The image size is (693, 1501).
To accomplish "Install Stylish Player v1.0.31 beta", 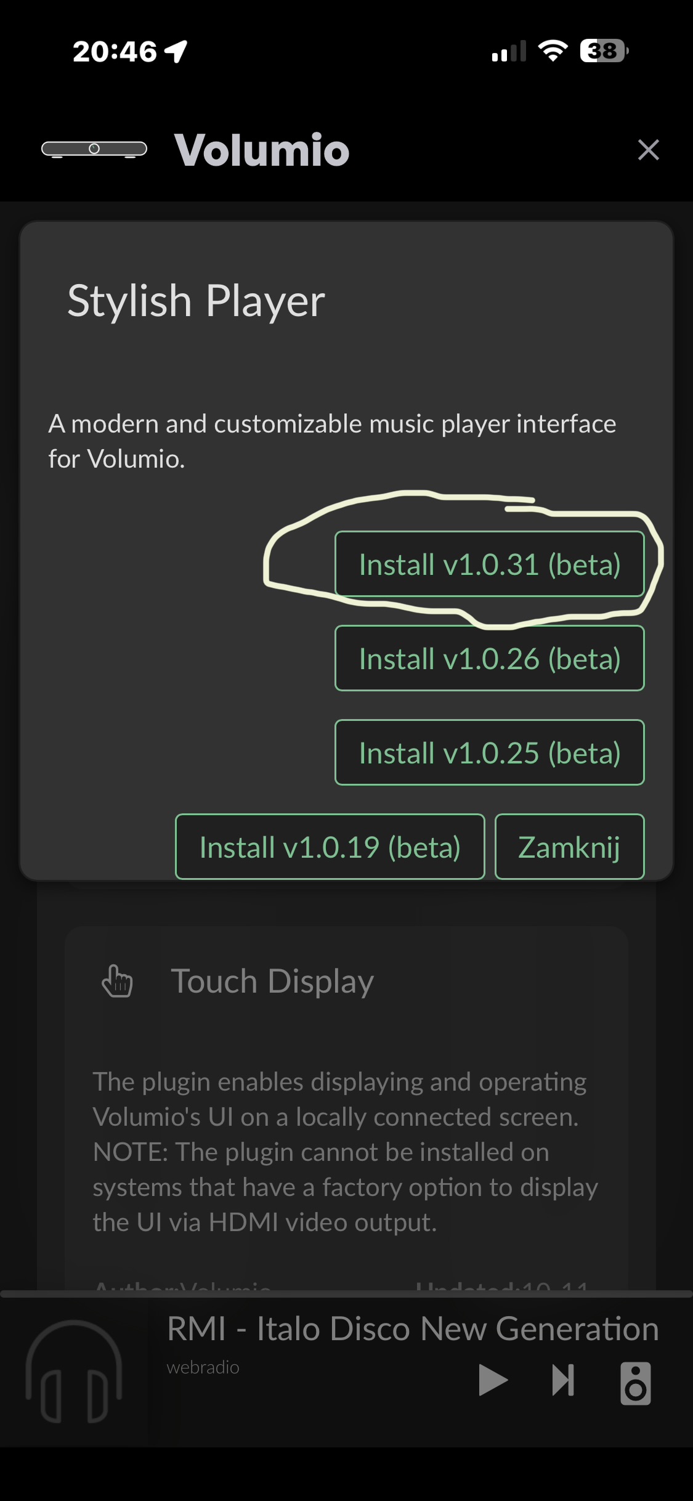I will pyautogui.click(x=489, y=564).
